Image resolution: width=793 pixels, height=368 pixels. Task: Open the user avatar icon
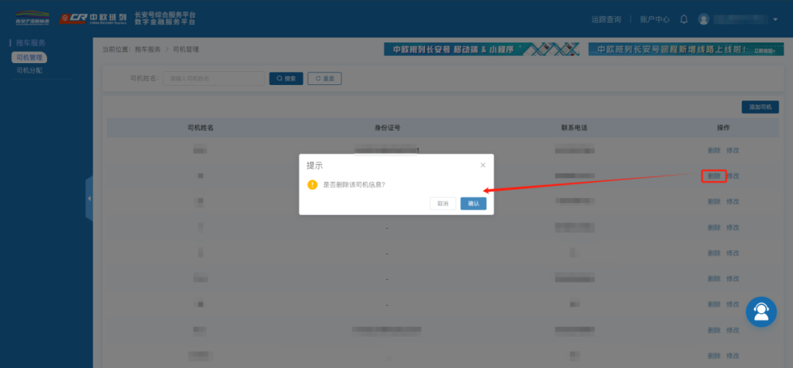pyautogui.click(x=703, y=19)
